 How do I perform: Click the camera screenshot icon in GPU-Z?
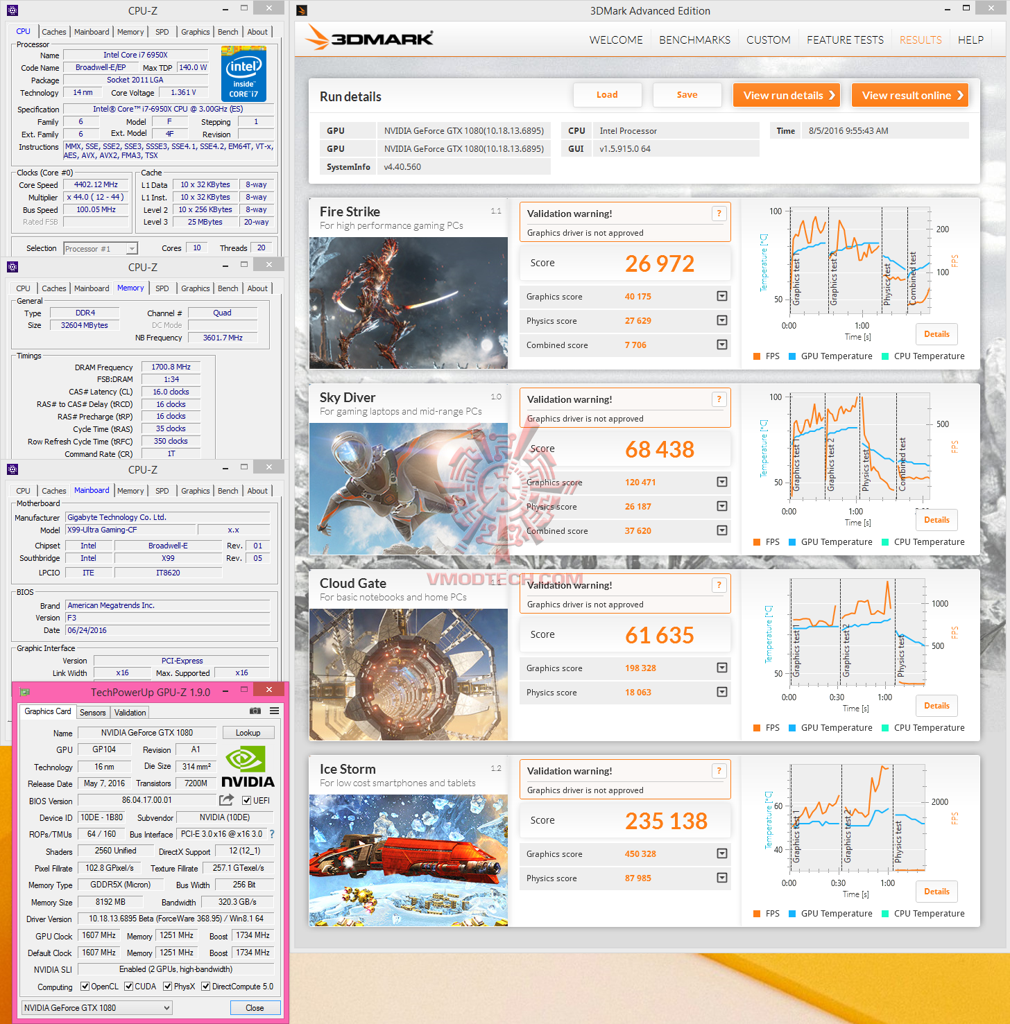[255, 711]
